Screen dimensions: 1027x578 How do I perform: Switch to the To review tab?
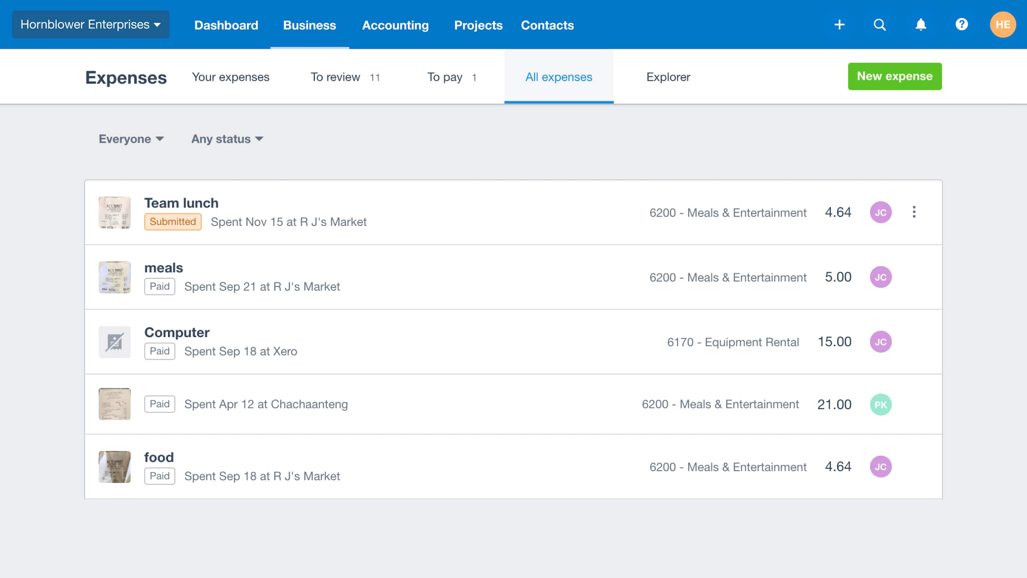pos(335,77)
